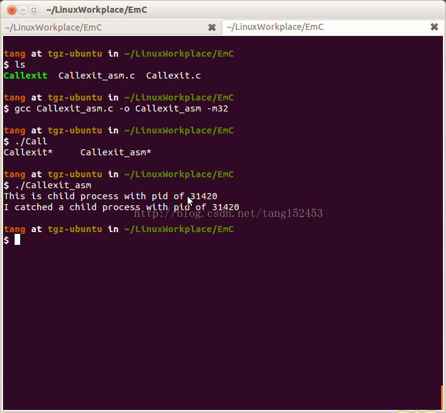The width and height of the screenshot is (446, 413).
Task: Click the green Callexit executable name
Action: point(25,76)
